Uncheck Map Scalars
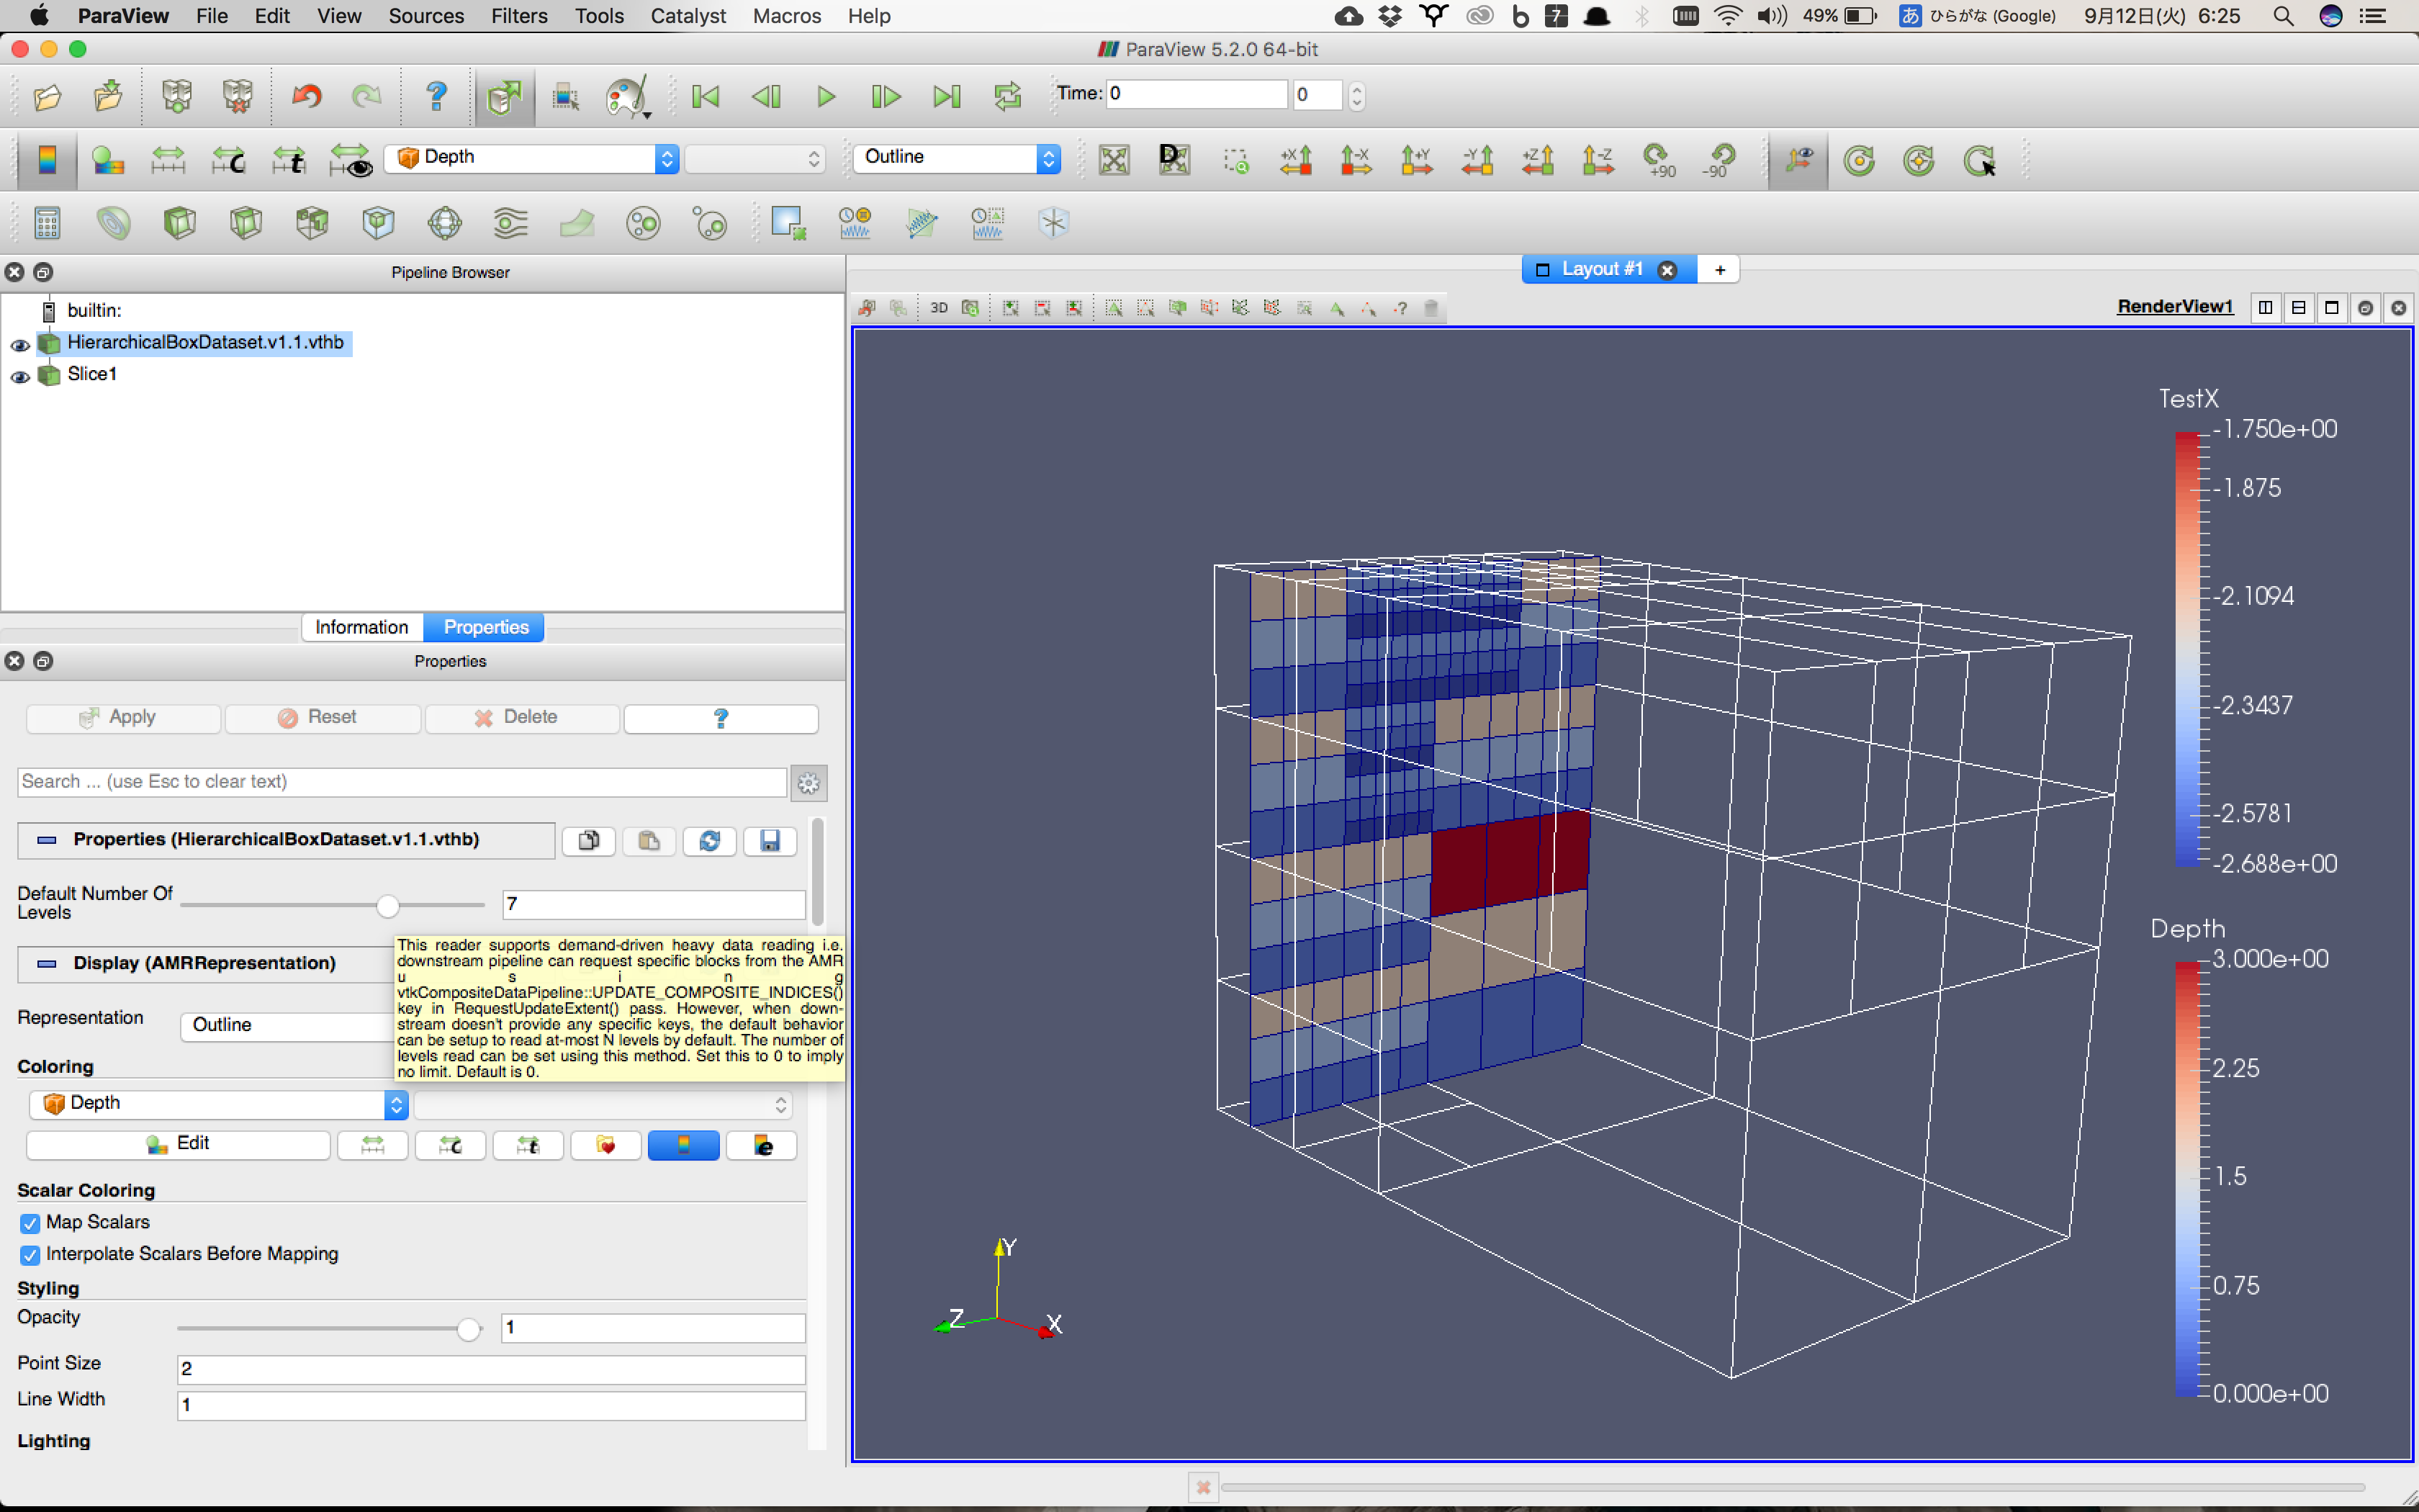 (x=30, y=1222)
